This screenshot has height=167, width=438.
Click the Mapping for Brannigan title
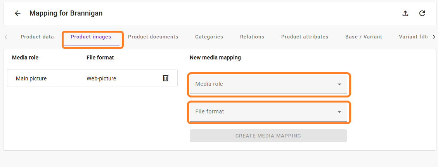[x=66, y=13]
